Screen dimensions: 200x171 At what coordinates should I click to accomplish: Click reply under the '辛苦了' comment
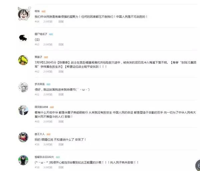pyautogui.click(x=61, y=144)
